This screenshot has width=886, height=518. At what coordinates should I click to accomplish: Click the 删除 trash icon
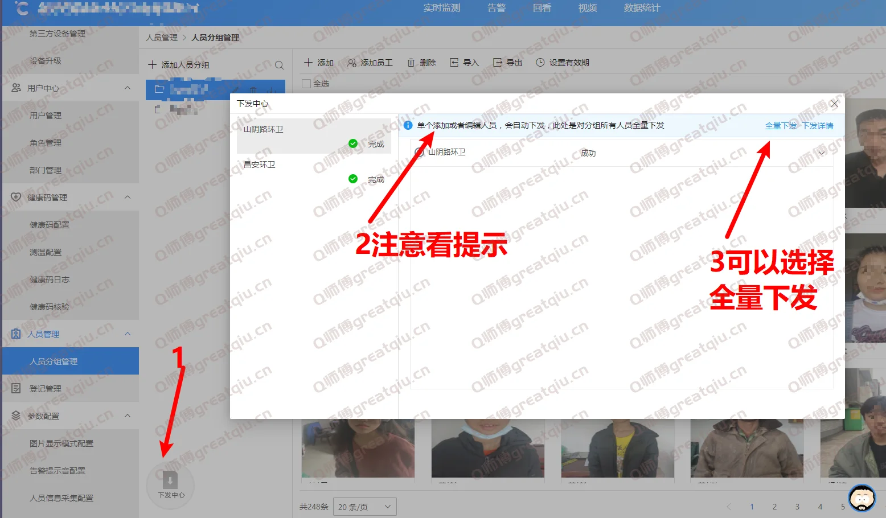411,63
